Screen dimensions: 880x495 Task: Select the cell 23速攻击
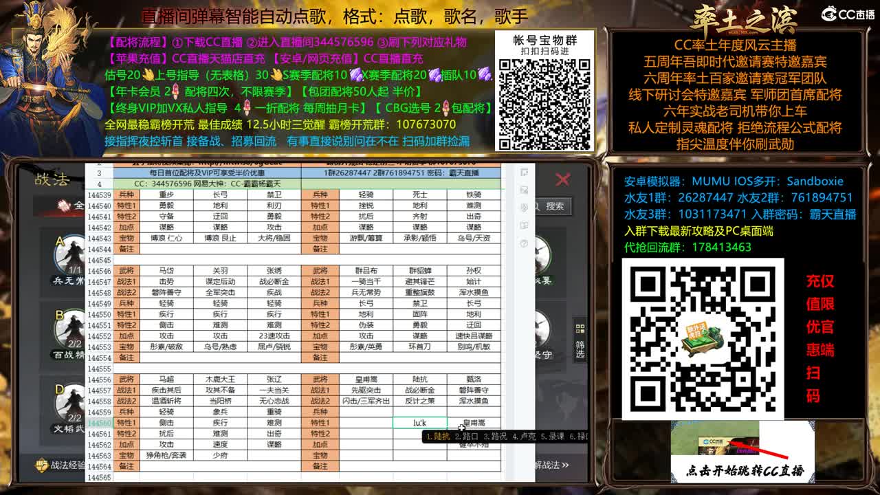click(274, 335)
